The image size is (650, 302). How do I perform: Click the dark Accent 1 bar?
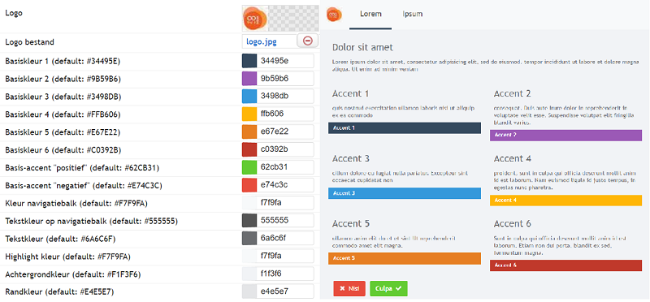[x=405, y=128]
